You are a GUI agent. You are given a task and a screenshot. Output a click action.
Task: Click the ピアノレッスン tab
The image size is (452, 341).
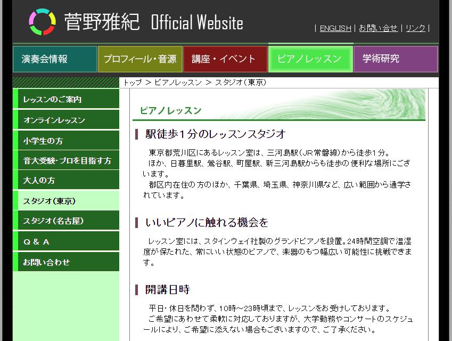click(x=310, y=59)
